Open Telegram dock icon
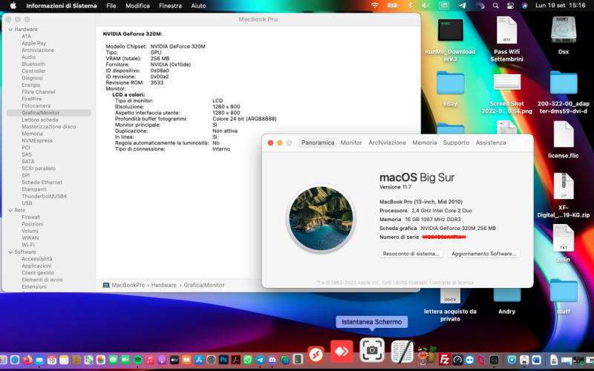This screenshot has width=594, height=371. (x=260, y=360)
